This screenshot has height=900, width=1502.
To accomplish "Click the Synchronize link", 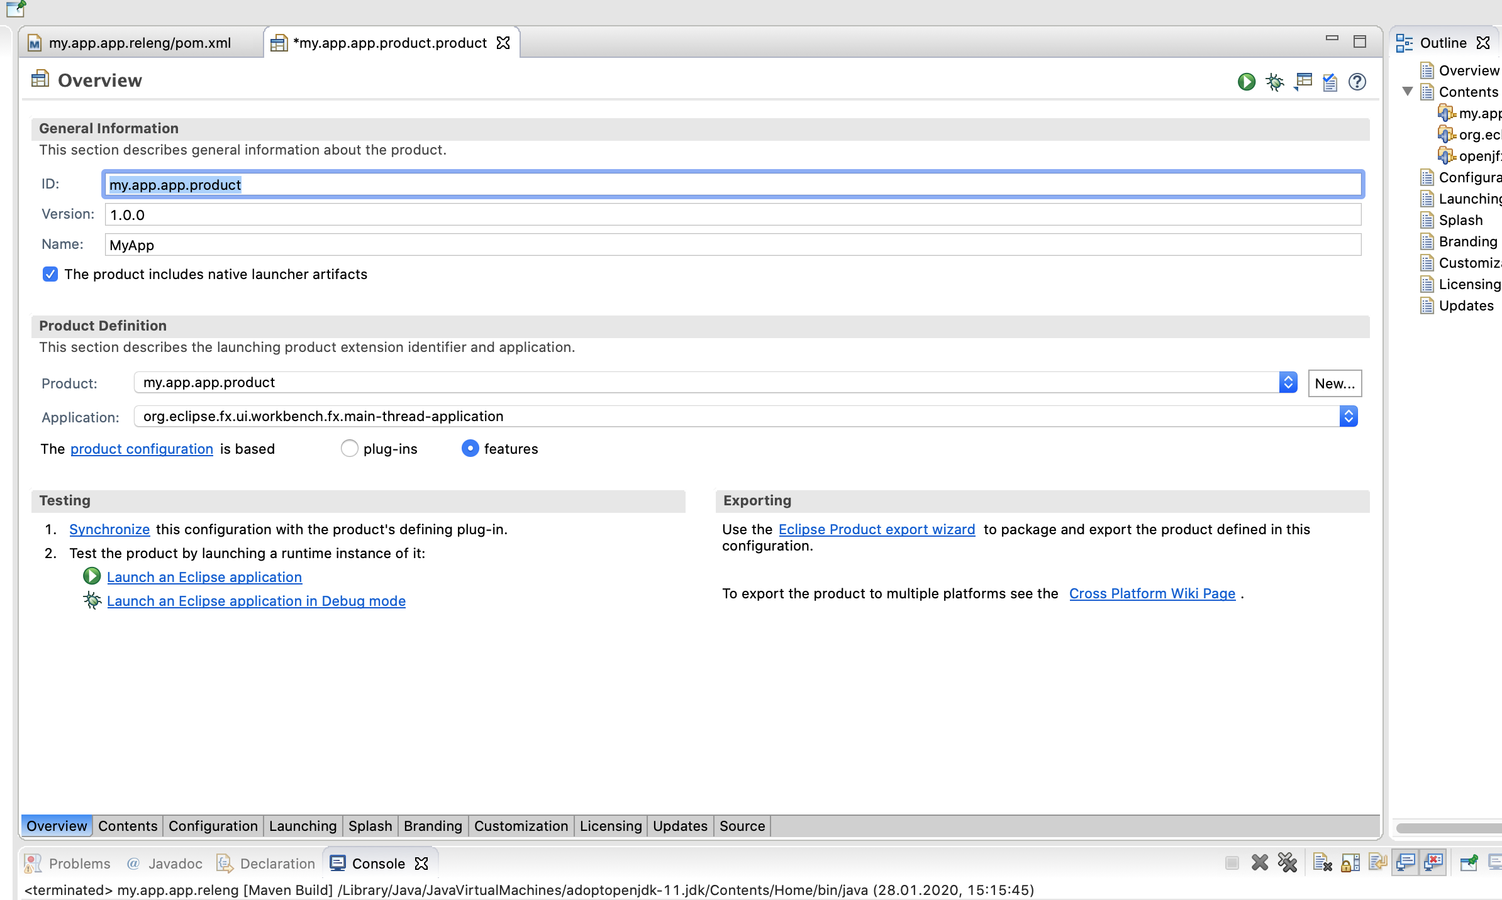I will coord(109,529).
